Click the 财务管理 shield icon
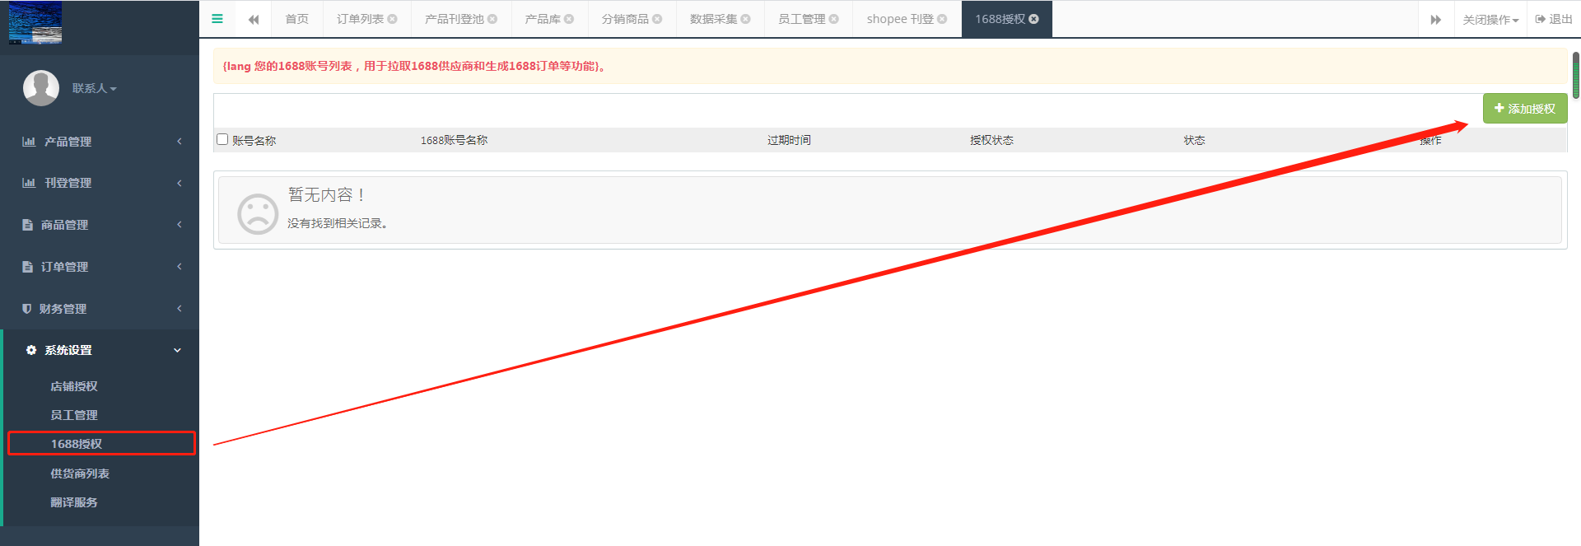 [x=26, y=309]
